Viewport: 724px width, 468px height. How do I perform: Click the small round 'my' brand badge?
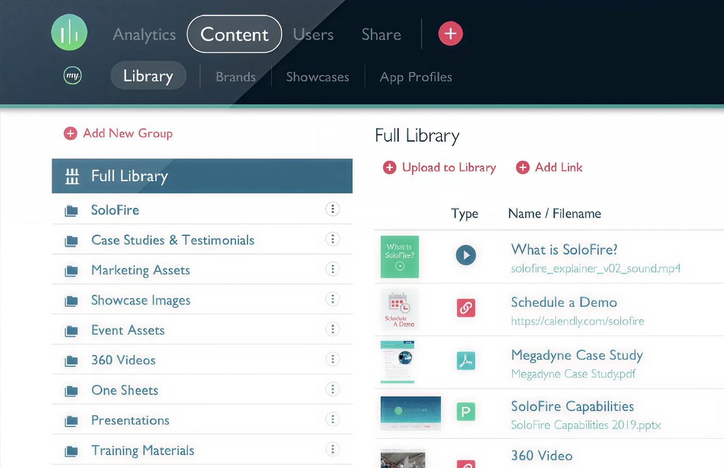point(72,76)
